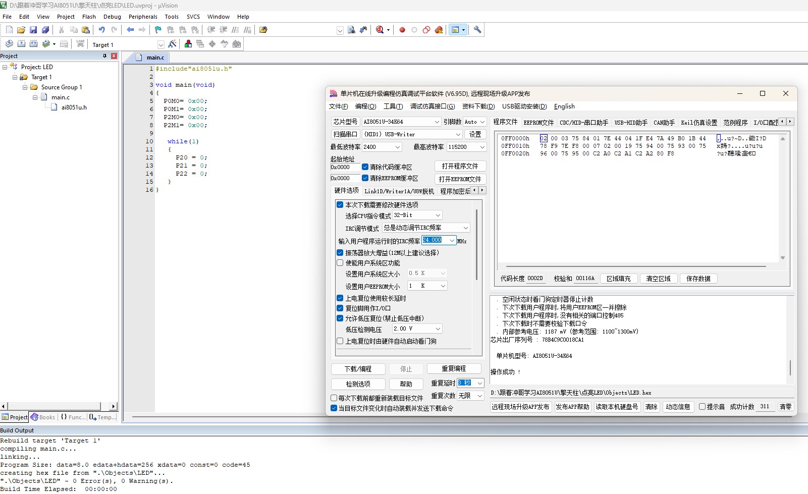
Task: Disable all breakpoints icon with two circles
Action: click(x=426, y=30)
